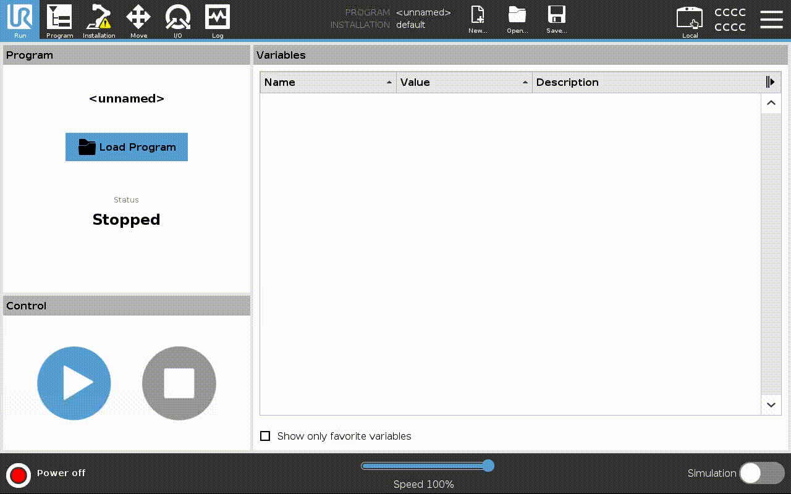Sort variables by Name column
Screen dimensions: 791x494
(x=328, y=82)
